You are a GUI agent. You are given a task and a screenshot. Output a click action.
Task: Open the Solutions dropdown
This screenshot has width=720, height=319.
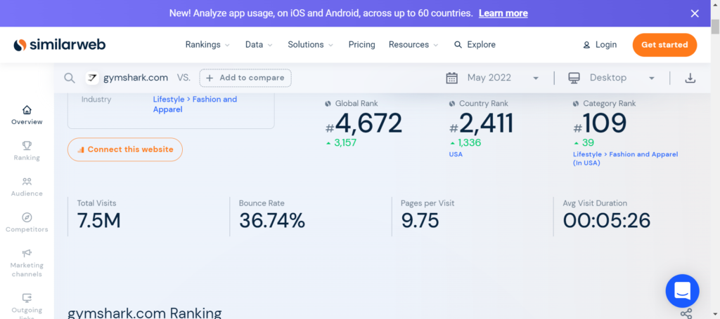point(310,45)
